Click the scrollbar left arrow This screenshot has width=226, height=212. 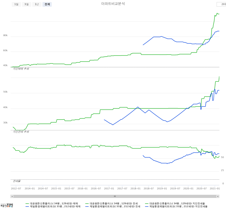pos(12,196)
